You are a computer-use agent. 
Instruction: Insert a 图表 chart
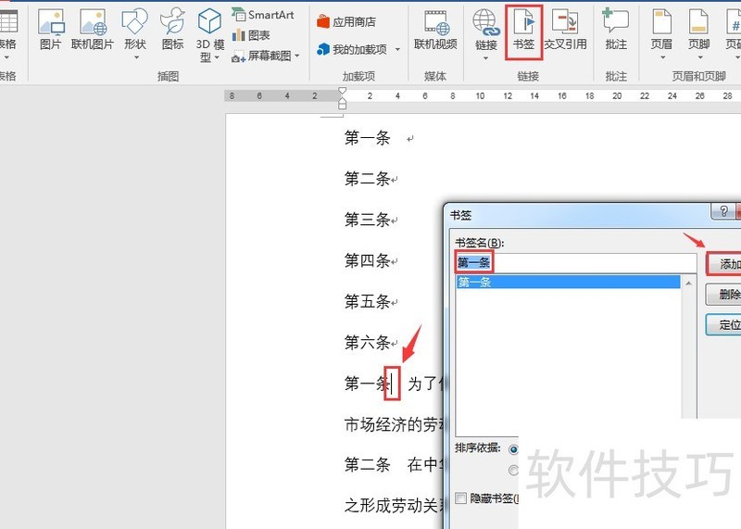pos(251,35)
